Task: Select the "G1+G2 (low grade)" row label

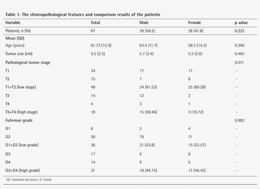Action: 22,145
